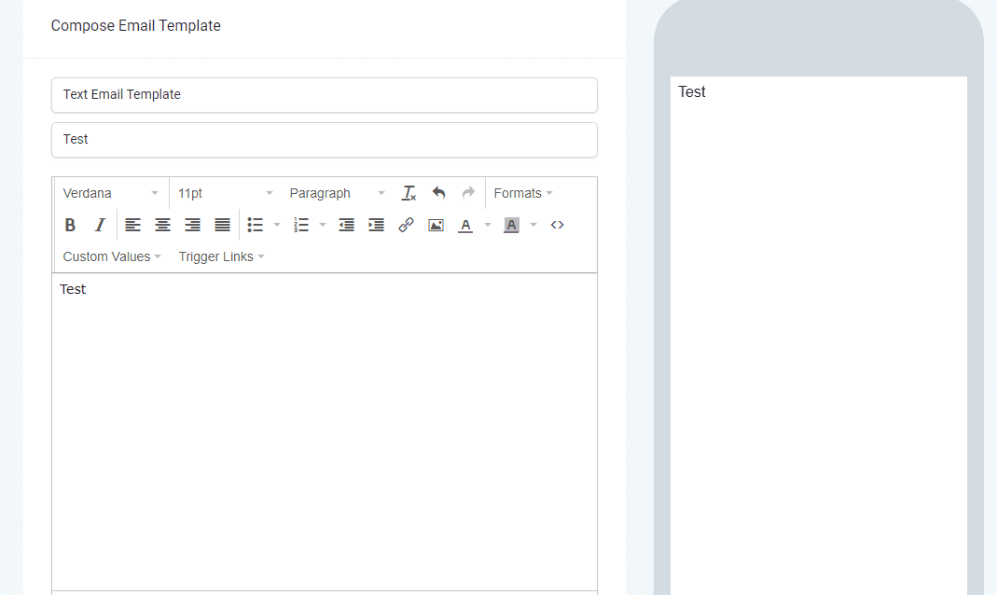Expand background color picker arrow
Image resolution: width=997 pixels, height=595 pixels.
tap(533, 225)
